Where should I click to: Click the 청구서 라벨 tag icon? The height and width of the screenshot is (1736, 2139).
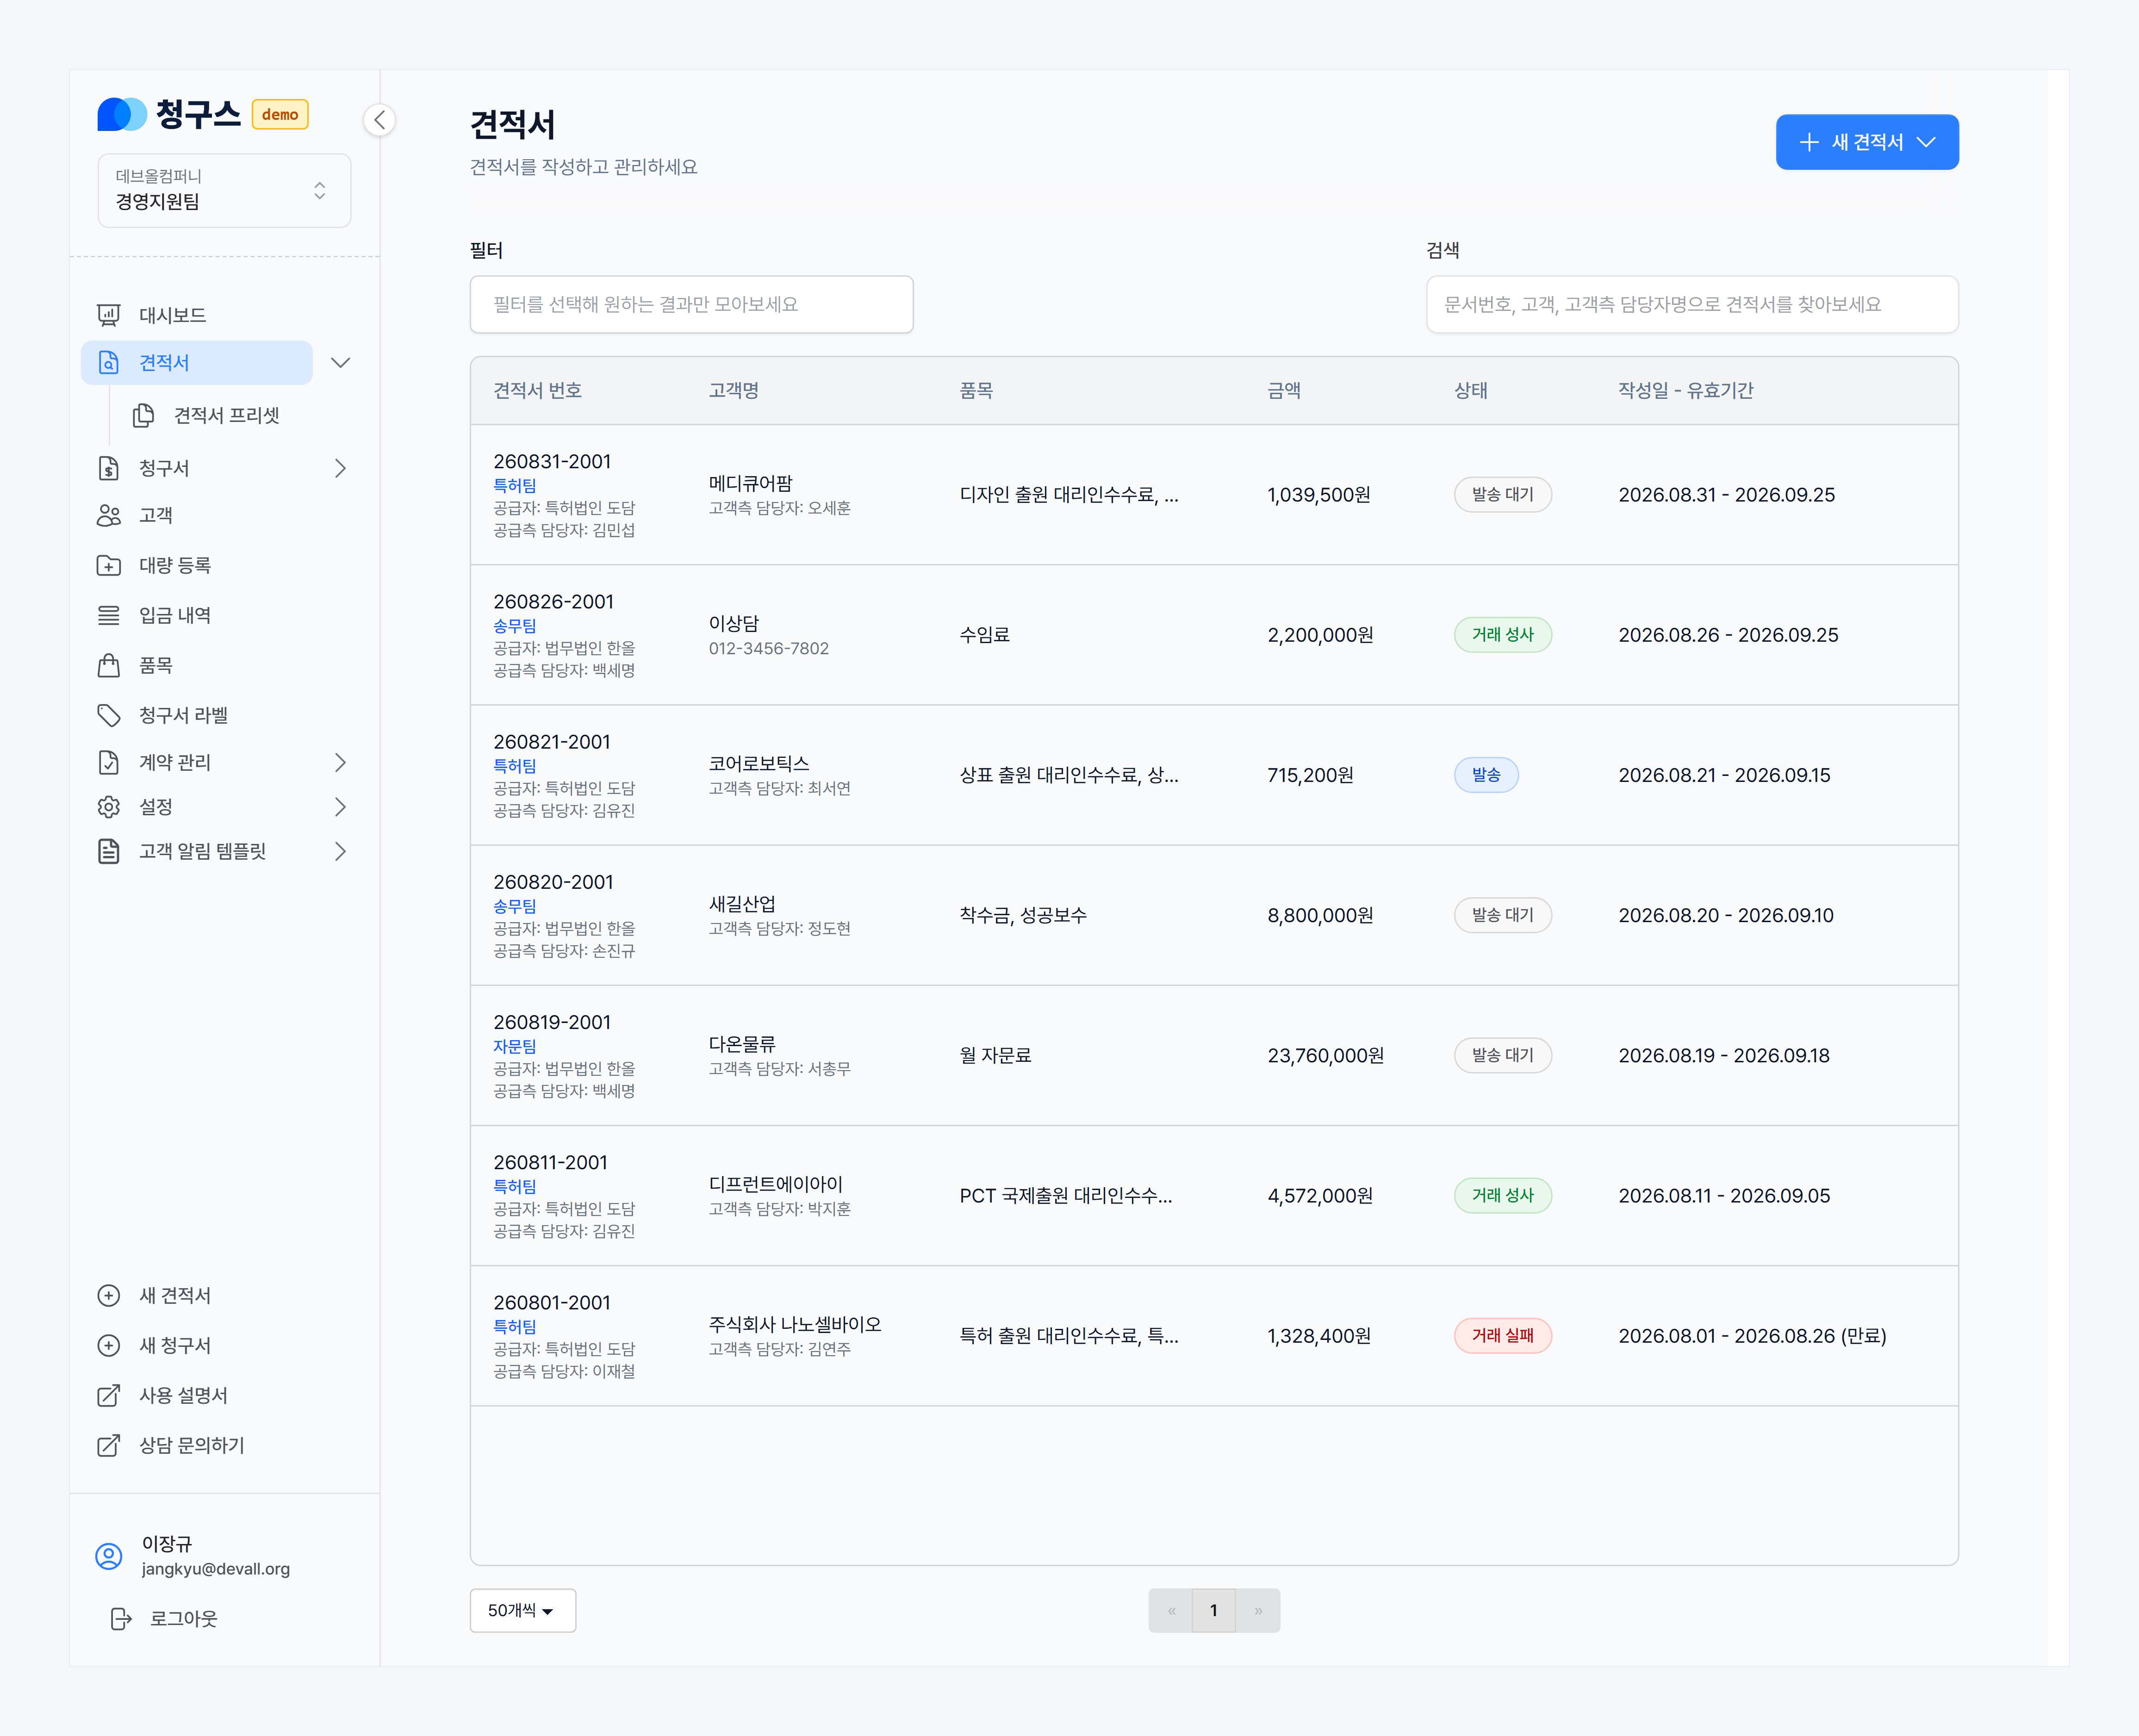[x=109, y=715]
